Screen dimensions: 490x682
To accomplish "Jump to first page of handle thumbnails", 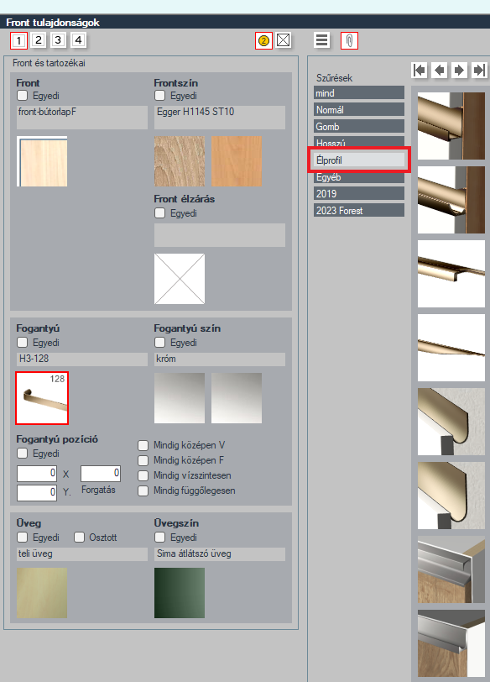I will (x=420, y=70).
